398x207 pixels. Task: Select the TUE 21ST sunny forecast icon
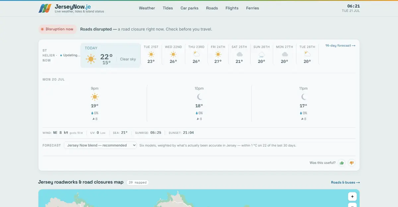(151, 54)
